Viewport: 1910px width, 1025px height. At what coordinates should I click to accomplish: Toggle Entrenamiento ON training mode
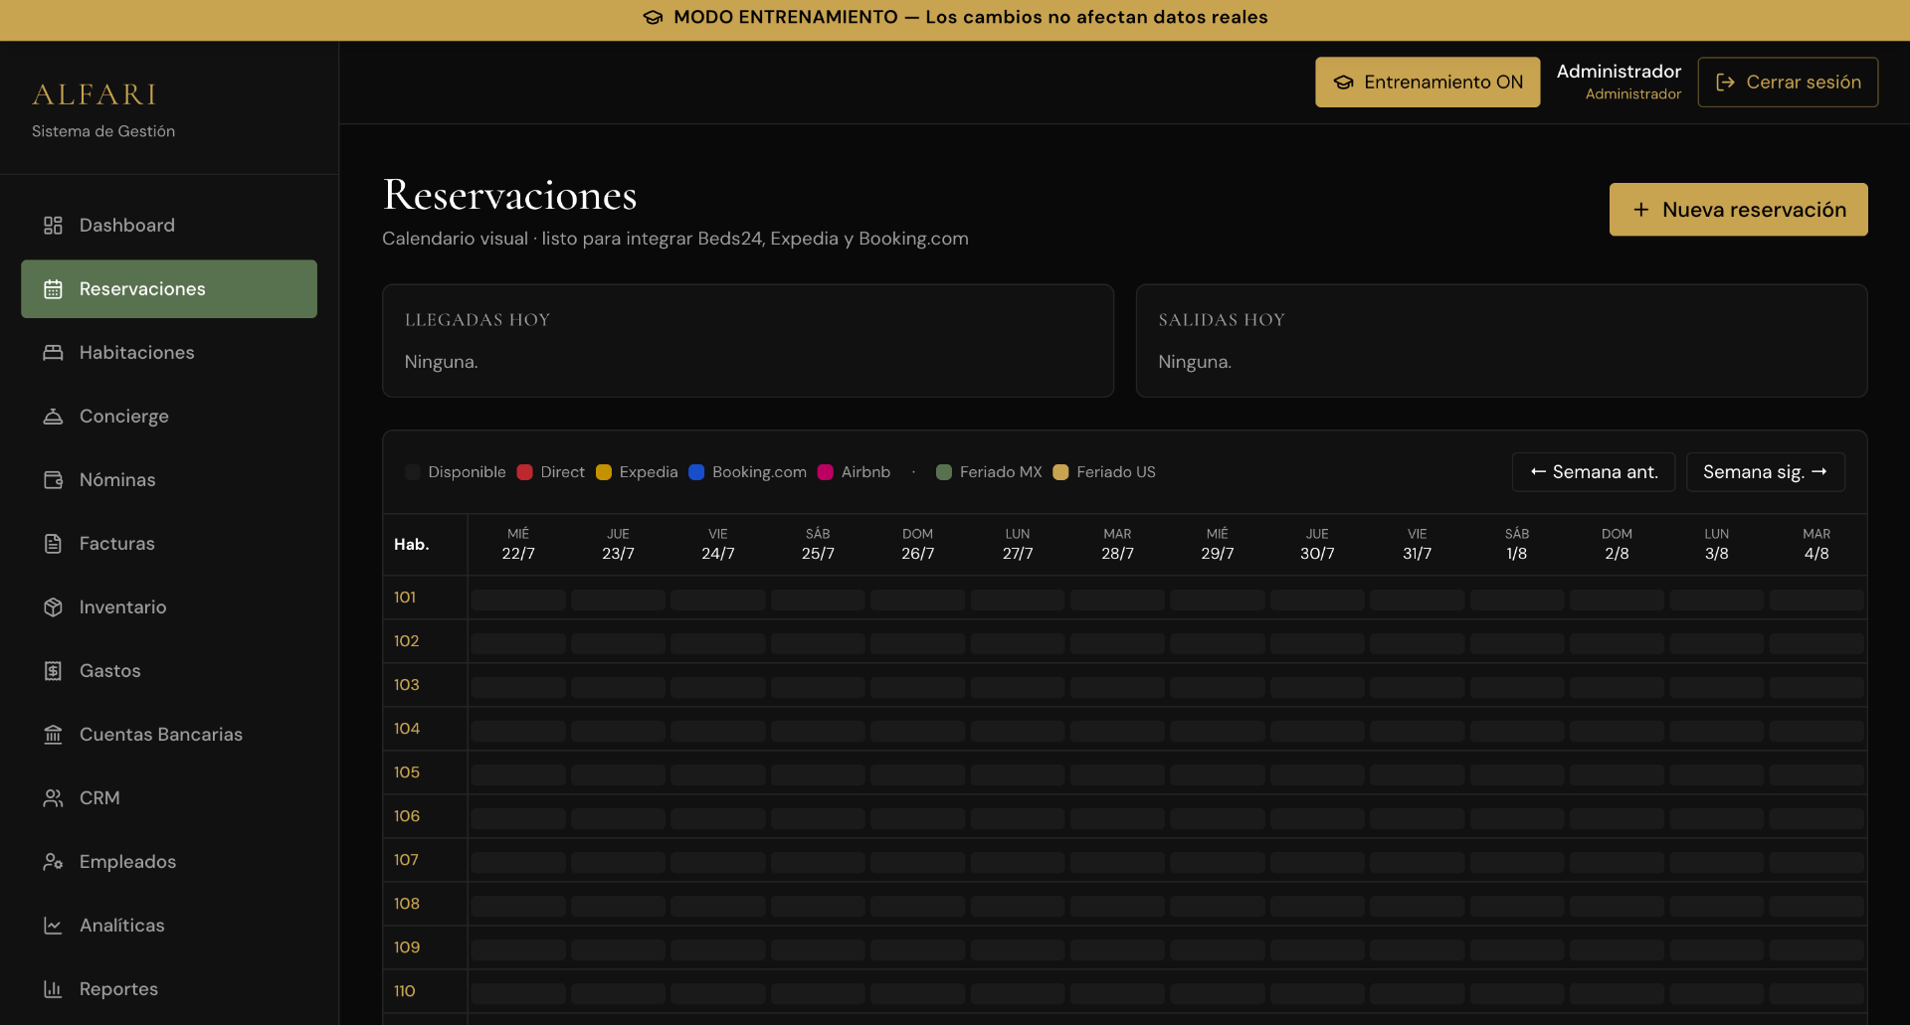click(1428, 82)
